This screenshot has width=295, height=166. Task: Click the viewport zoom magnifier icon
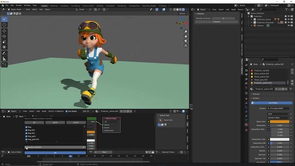pos(185,32)
